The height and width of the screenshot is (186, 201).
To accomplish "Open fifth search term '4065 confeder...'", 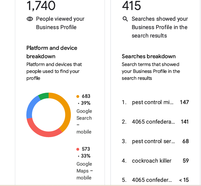I will (152, 180).
